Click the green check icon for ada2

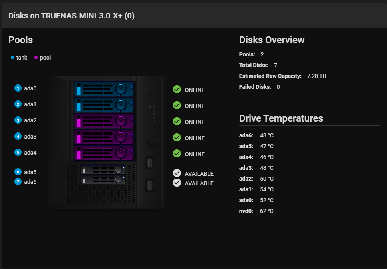177,122
